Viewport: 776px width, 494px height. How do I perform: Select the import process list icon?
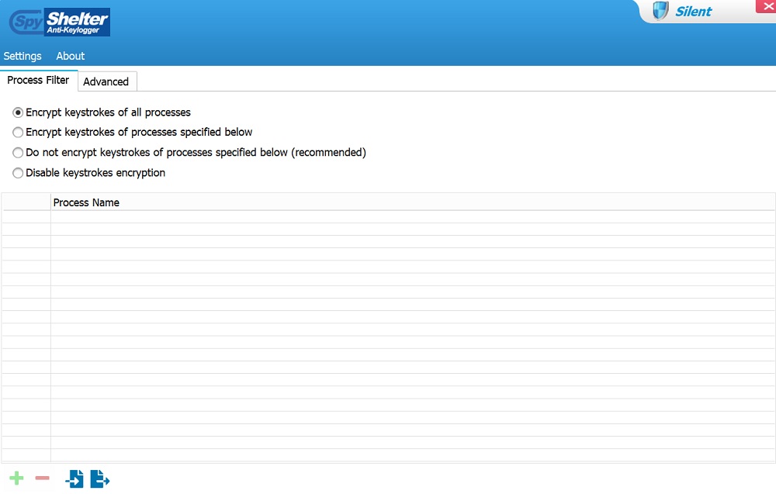[74, 478]
